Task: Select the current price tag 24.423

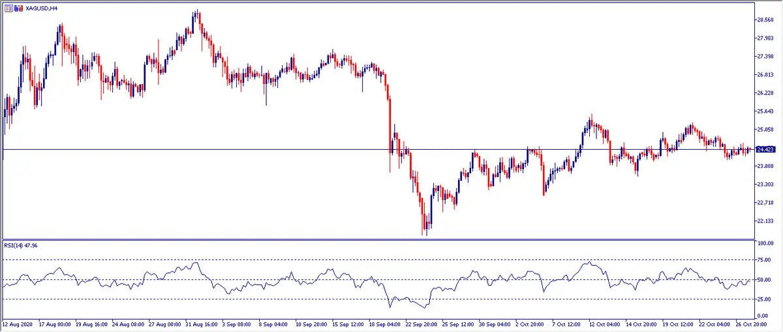Action: pyautogui.click(x=765, y=149)
